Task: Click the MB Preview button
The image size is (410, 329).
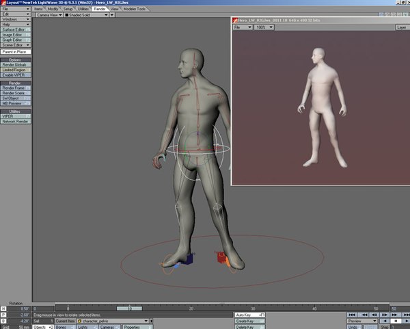Action: coord(16,103)
